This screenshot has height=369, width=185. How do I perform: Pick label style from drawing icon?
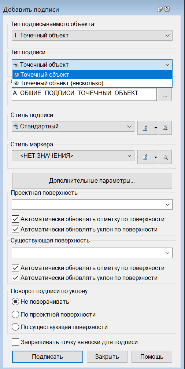[x=165, y=128]
